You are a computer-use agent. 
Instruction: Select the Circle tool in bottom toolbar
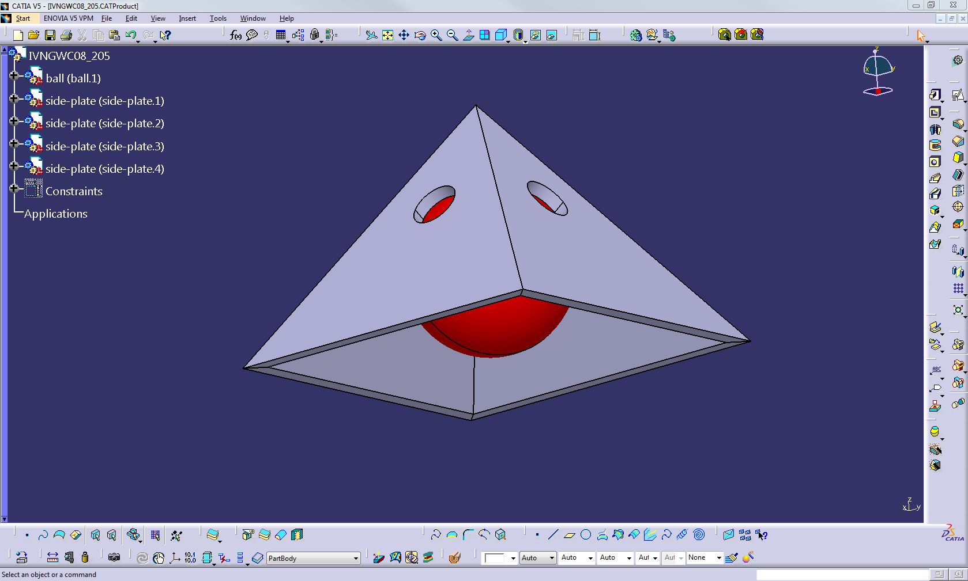coord(586,535)
